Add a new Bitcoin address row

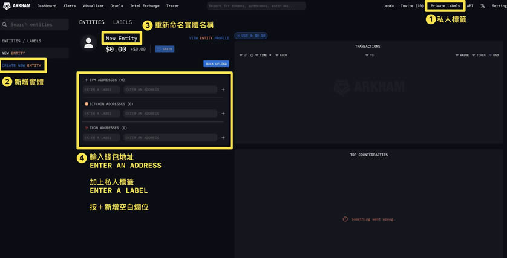(223, 114)
